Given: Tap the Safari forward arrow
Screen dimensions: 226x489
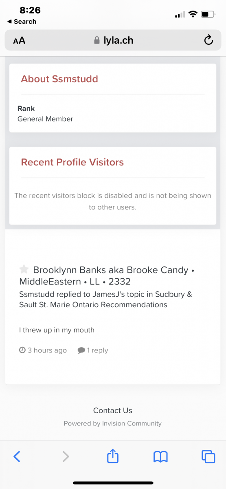Looking at the screenshot, I should pyautogui.click(x=66, y=456).
